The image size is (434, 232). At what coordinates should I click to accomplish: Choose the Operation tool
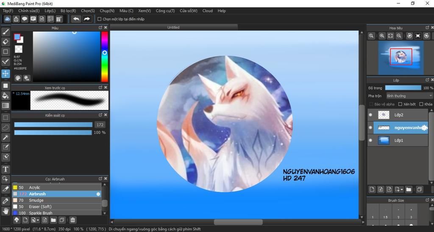point(6,179)
